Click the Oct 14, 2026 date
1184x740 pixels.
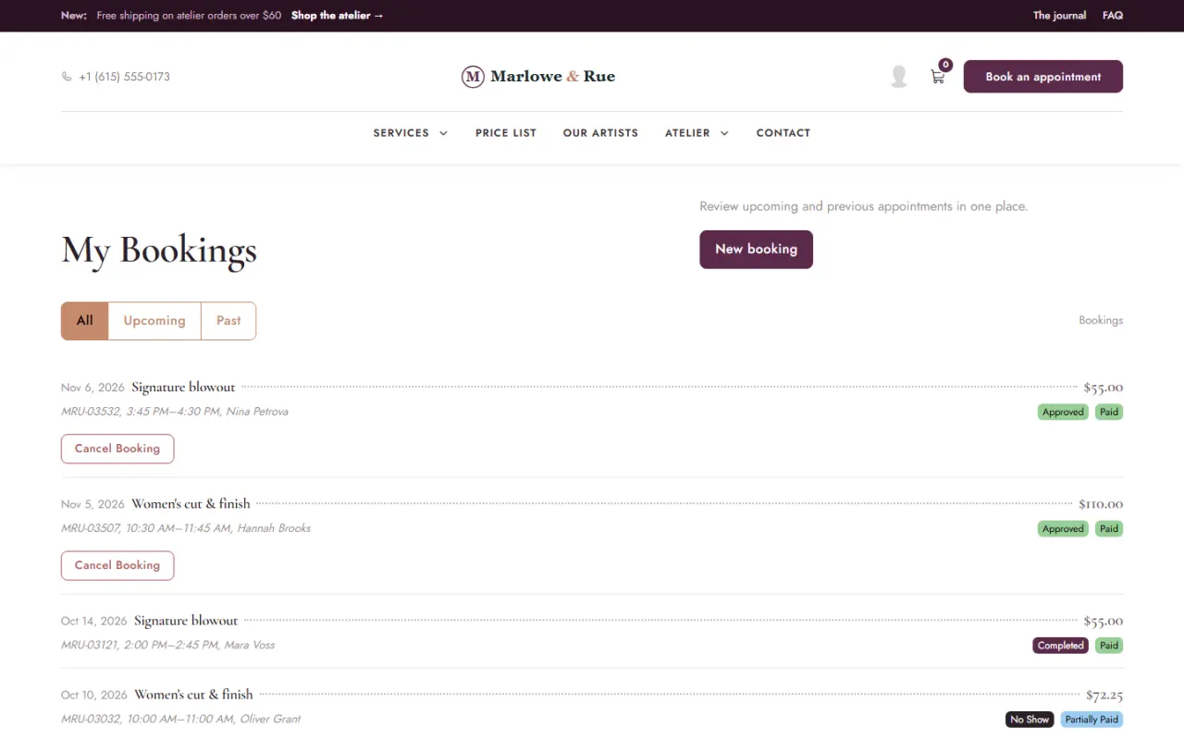(x=94, y=621)
